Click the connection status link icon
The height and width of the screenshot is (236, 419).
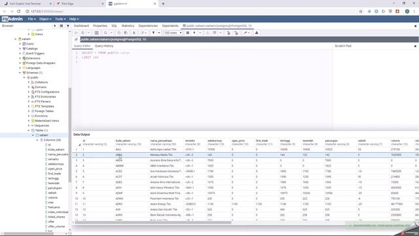click(x=76, y=39)
